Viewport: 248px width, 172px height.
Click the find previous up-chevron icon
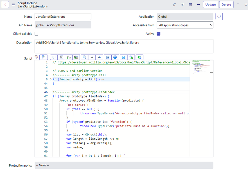coord(99,57)
